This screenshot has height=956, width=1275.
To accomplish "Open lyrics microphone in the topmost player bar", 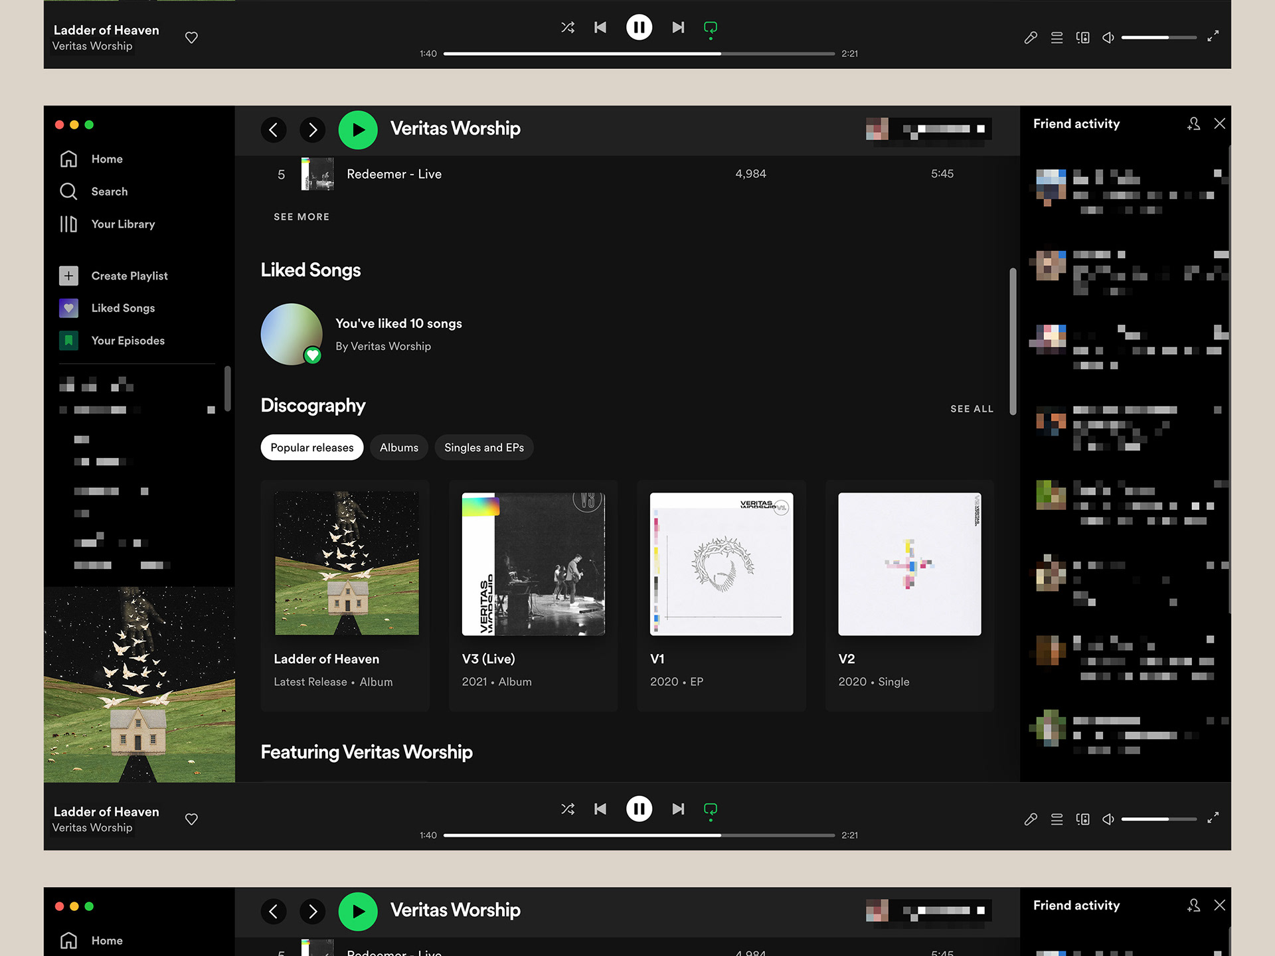I will tap(1031, 38).
